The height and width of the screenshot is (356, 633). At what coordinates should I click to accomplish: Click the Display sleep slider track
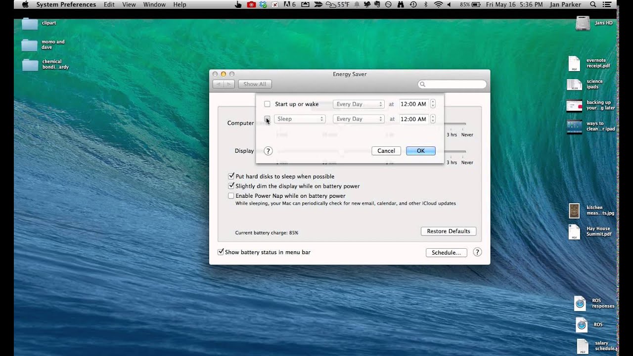(x=455, y=151)
